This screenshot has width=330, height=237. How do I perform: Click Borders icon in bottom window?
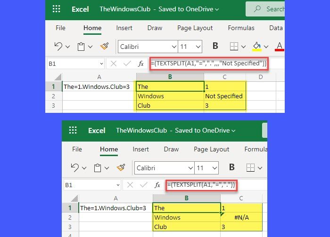click(x=250, y=168)
